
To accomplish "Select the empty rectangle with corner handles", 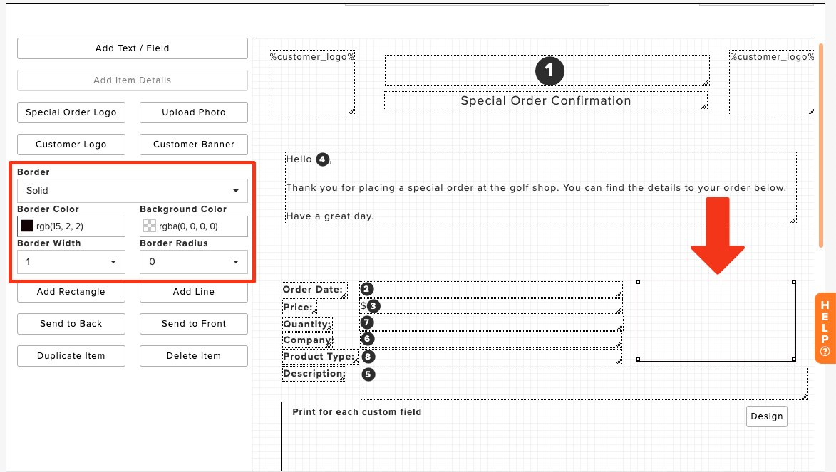I will coord(716,320).
